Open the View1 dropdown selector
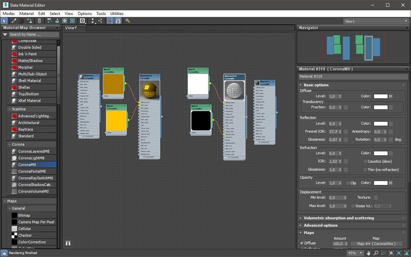This screenshot has width=411, height=257. [x=376, y=21]
